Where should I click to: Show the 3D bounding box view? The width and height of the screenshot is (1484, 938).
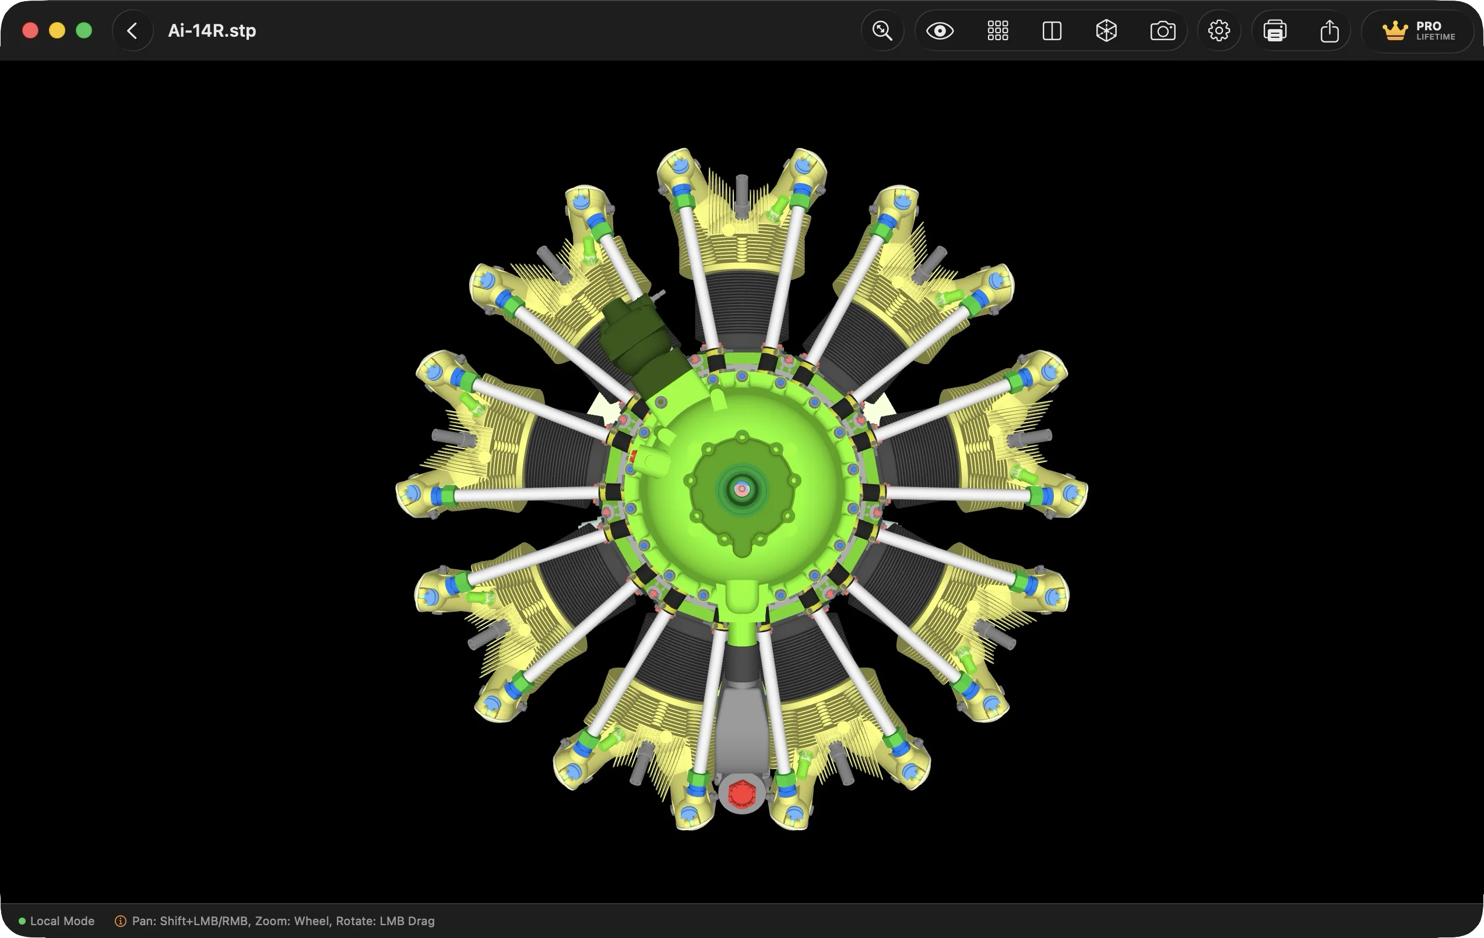[1106, 31]
